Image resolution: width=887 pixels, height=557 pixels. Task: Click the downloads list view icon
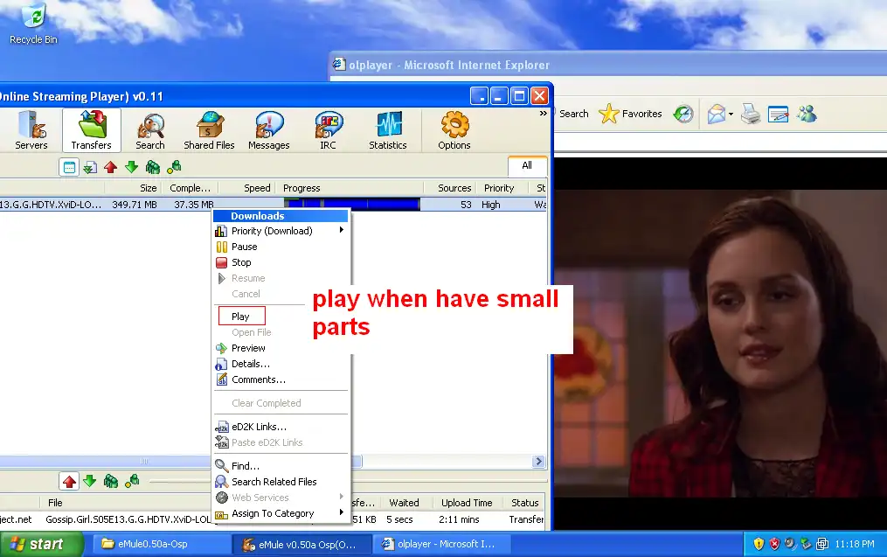(x=69, y=167)
